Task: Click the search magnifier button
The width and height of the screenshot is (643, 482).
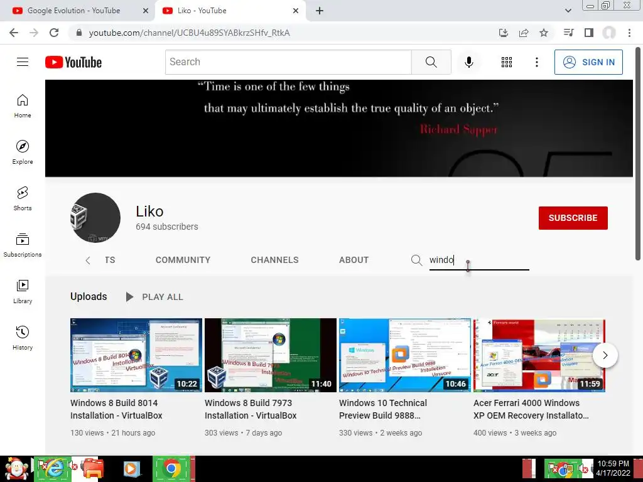Action: coord(431,62)
